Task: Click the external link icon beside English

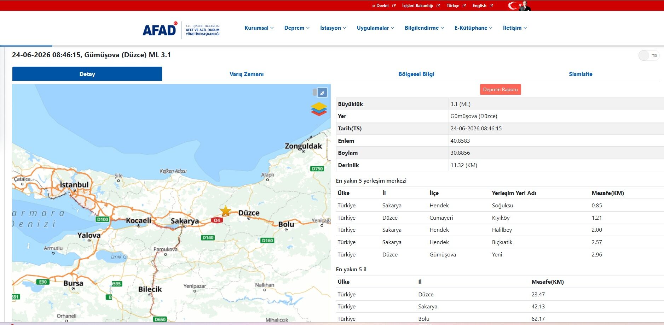Action: [491, 6]
